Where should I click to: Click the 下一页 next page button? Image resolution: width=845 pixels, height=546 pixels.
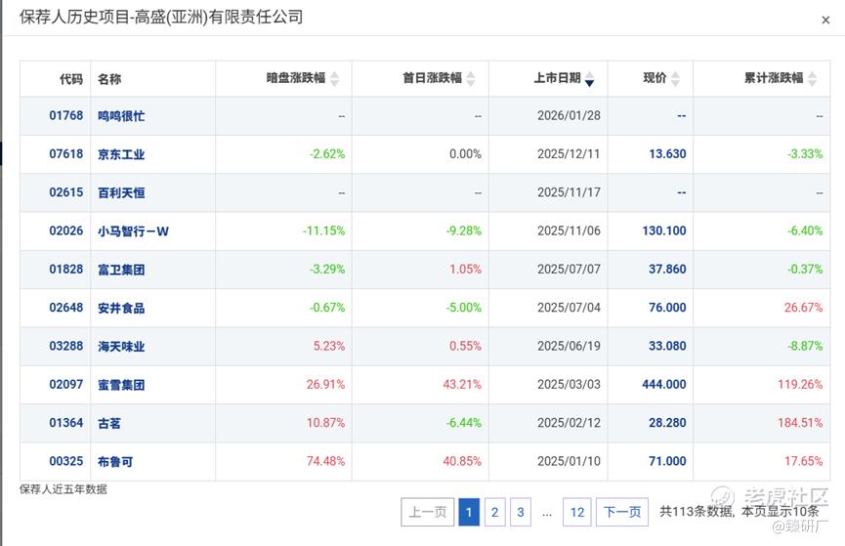622,512
